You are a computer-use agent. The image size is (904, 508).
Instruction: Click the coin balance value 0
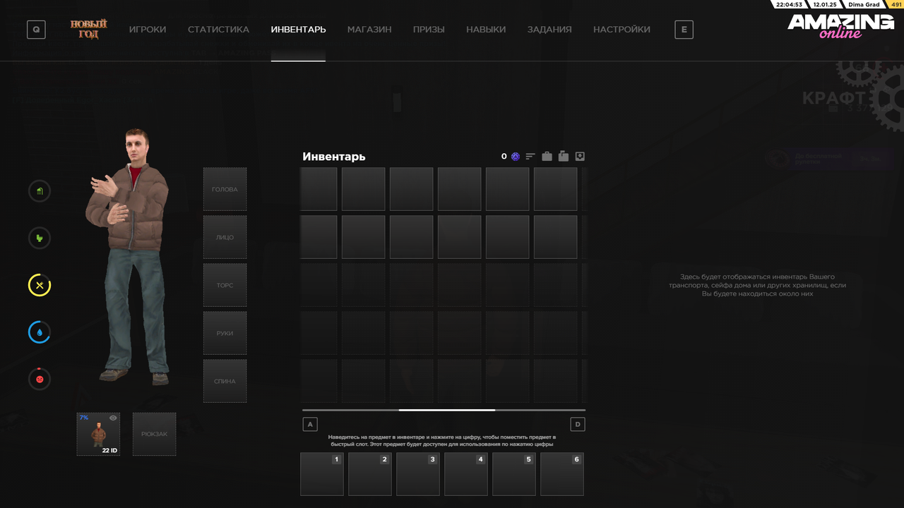[x=504, y=157]
